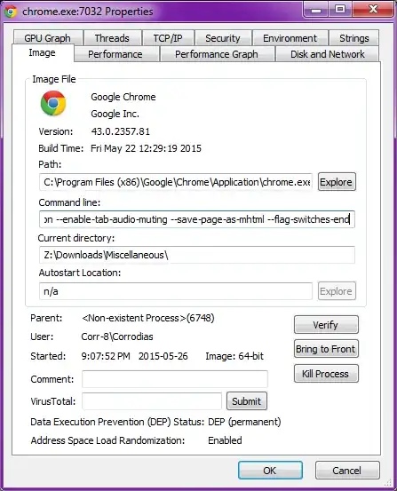The image size is (397, 491).
Task: Click the Autostart Location field
Action: pos(176,291)
